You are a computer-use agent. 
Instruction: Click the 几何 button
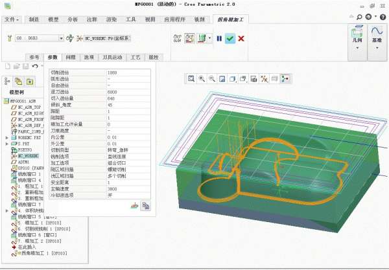coord(355,36)
